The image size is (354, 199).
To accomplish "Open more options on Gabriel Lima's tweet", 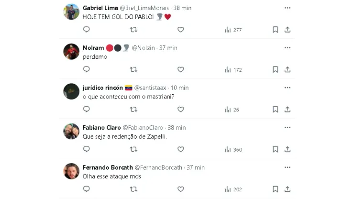I will pyautogui.click(x=287, y=8).
